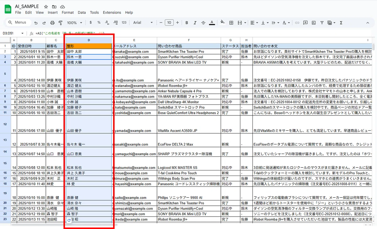Click the merge cells icon
The image size is (377, 229).
click(x=240, y=23)
